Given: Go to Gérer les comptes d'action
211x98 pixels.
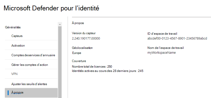Looking at the screenshot, I should click(31, 65).
